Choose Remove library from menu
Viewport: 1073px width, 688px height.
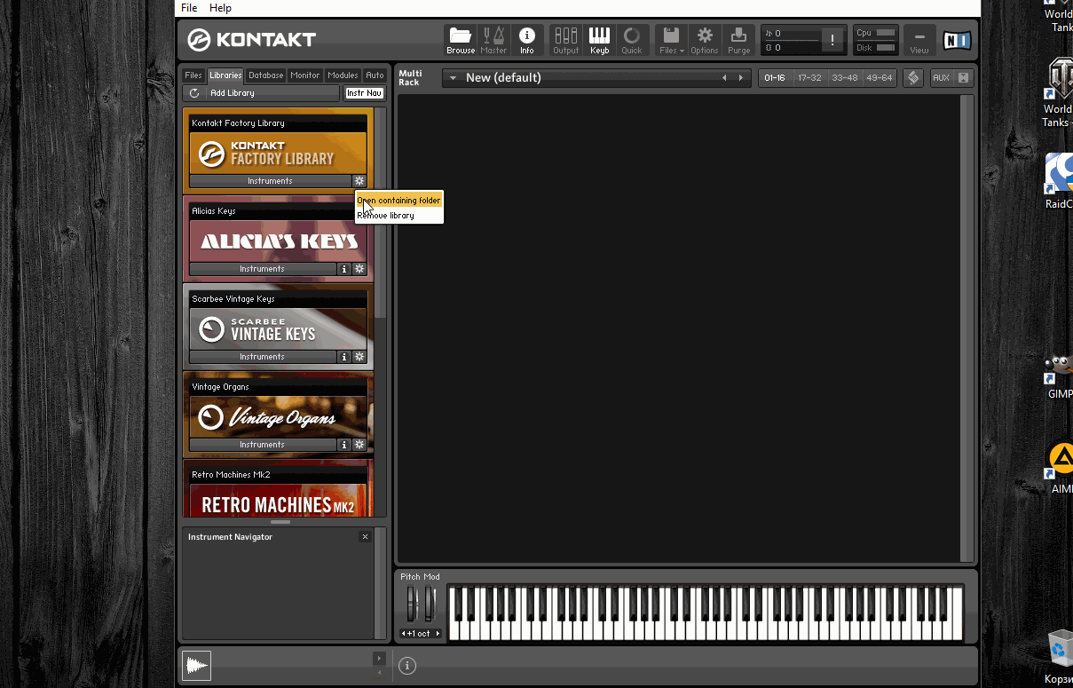(x=398, y=216)
